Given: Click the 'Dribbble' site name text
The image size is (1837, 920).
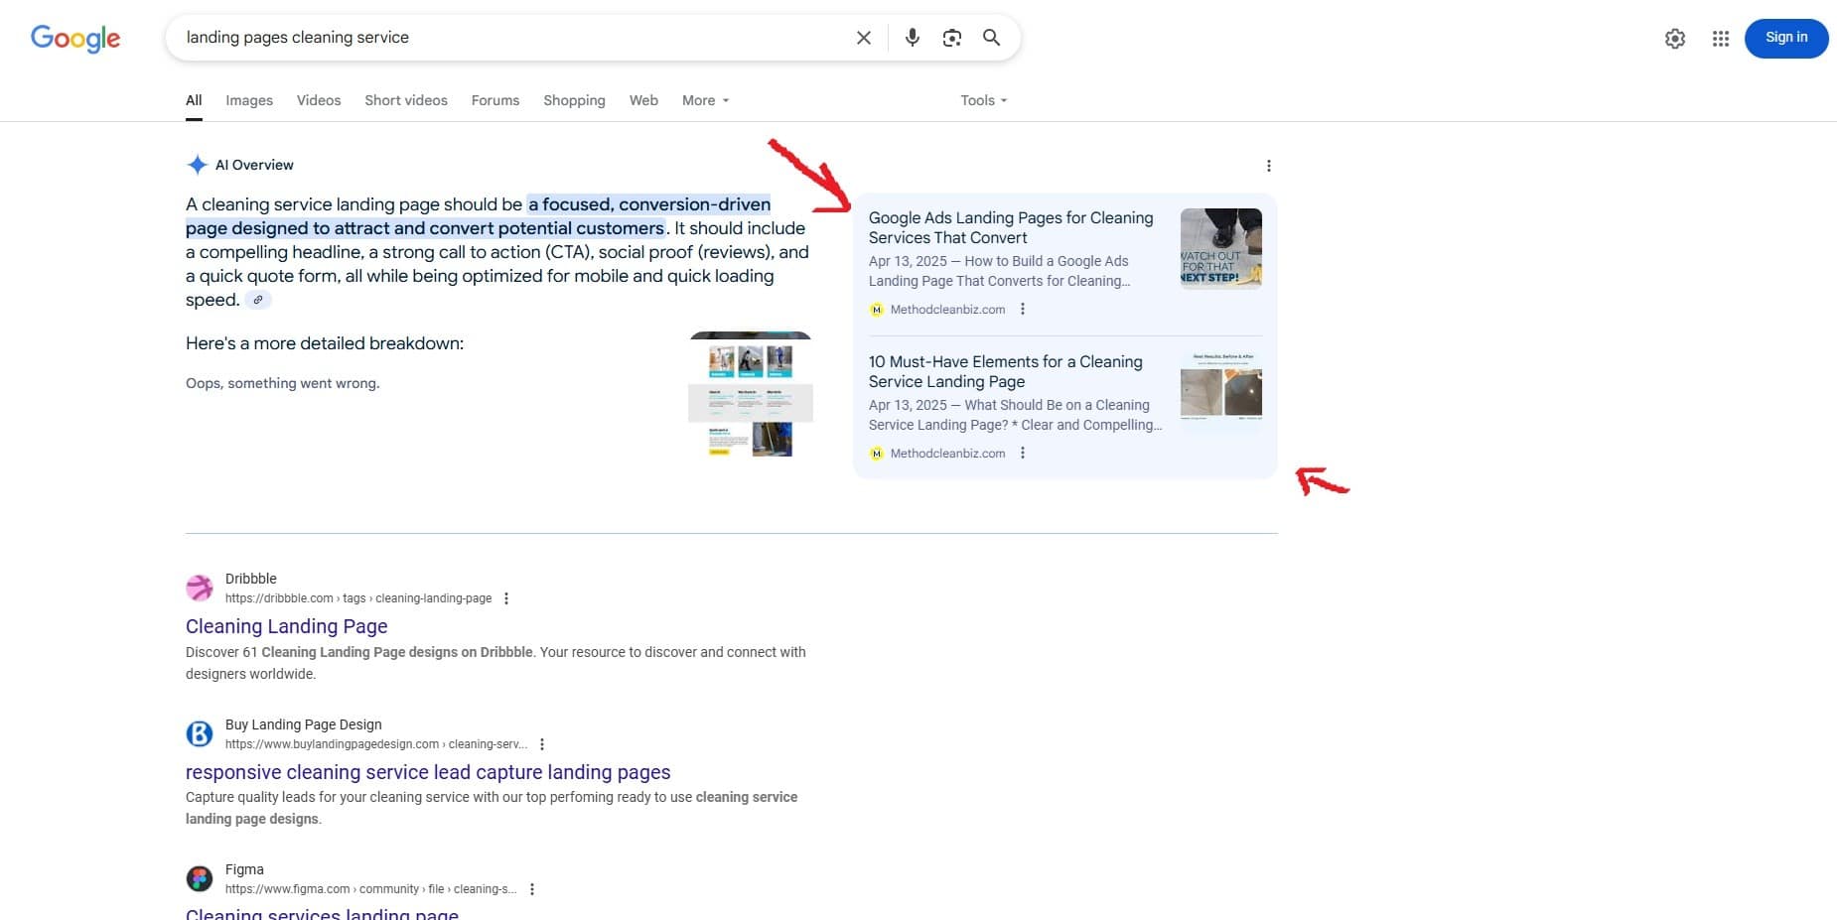Looking at the screenshot, I should tap(251, 579).
